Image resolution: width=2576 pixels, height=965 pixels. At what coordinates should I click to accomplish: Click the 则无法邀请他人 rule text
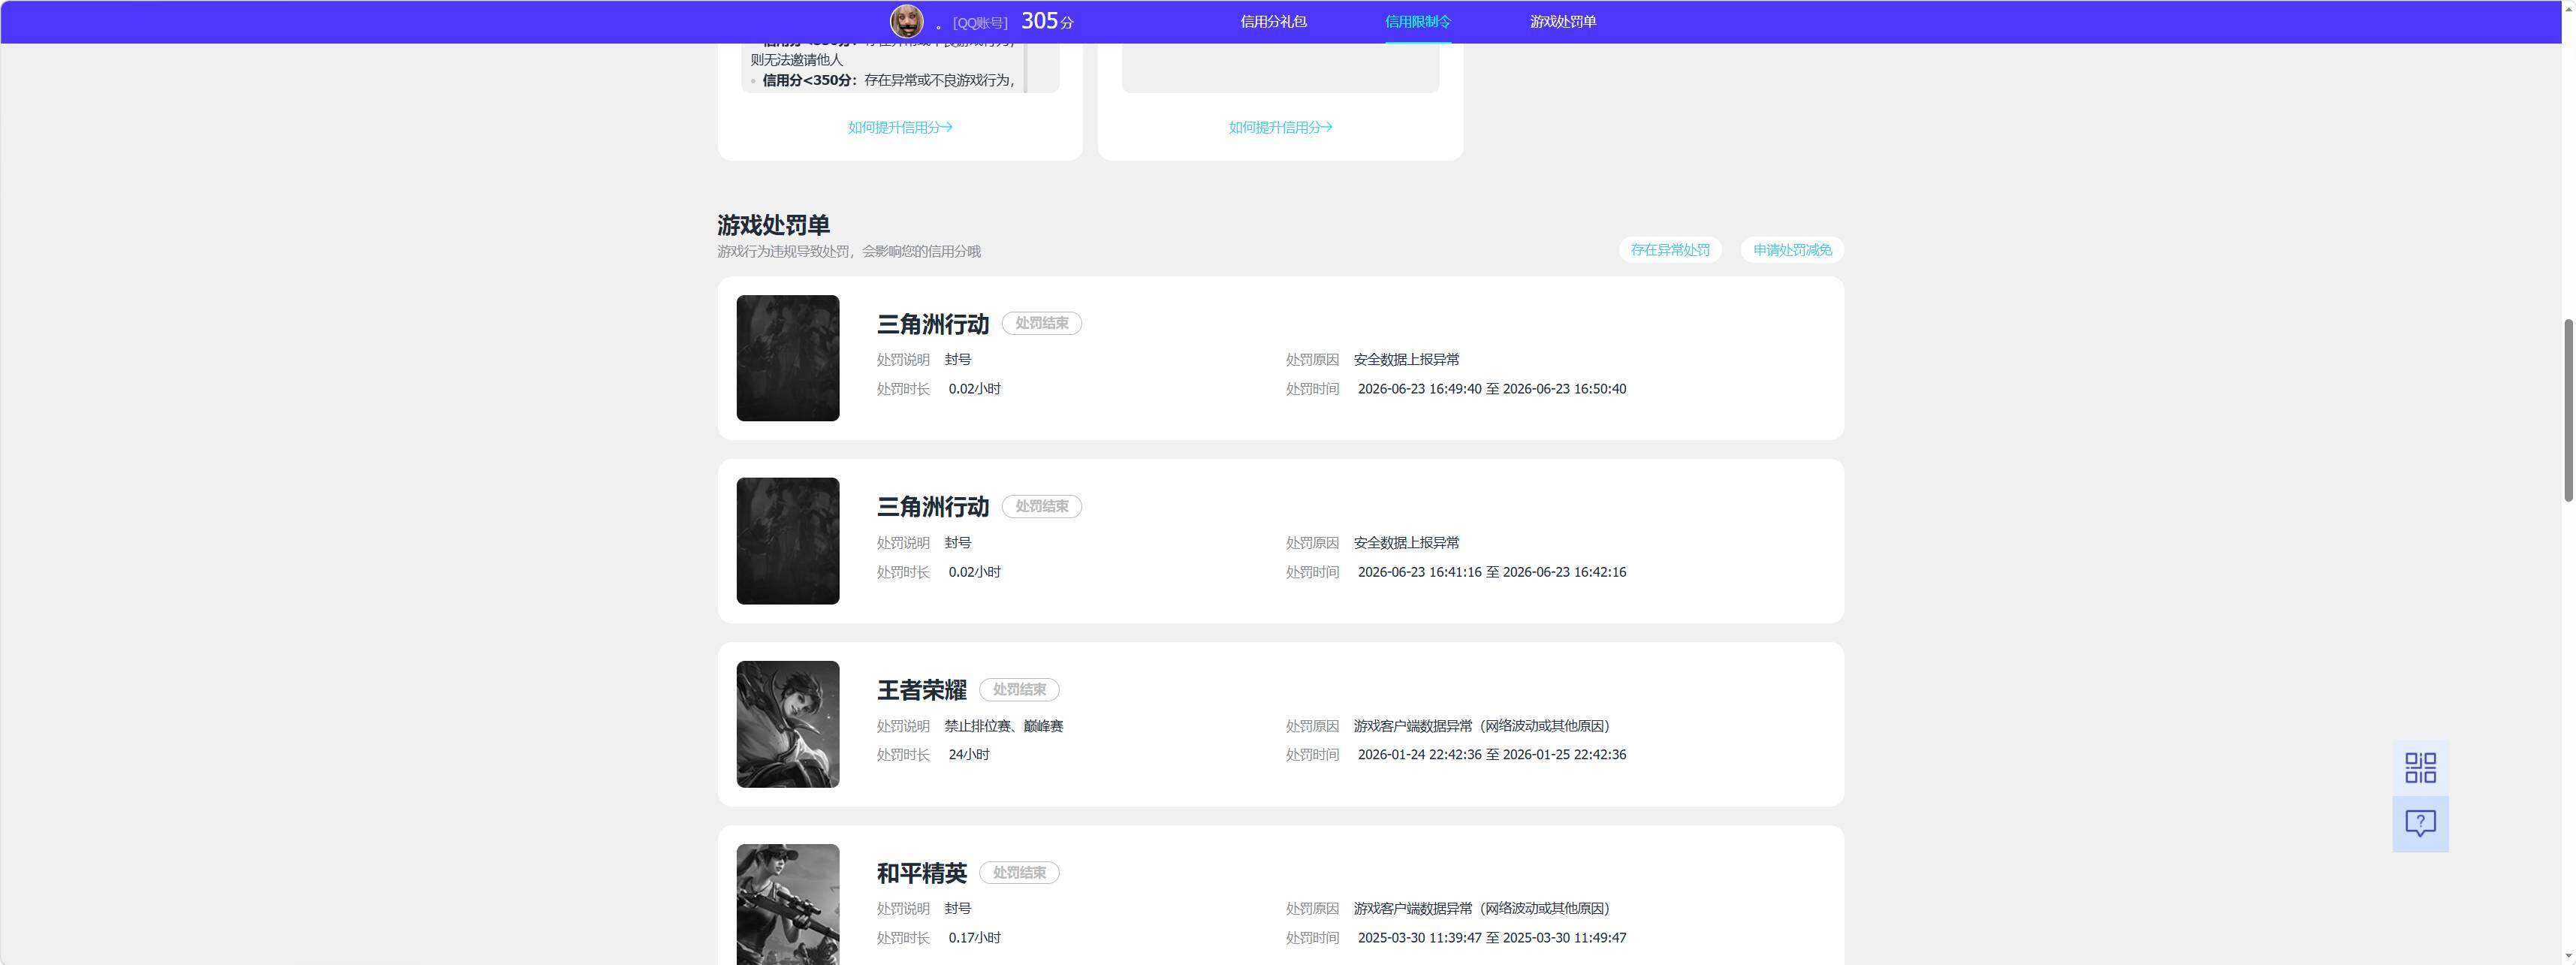797,60
